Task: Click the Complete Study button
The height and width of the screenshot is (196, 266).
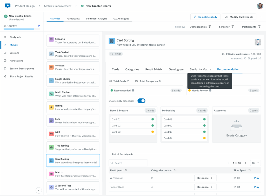Action: (x=205, y=17)
